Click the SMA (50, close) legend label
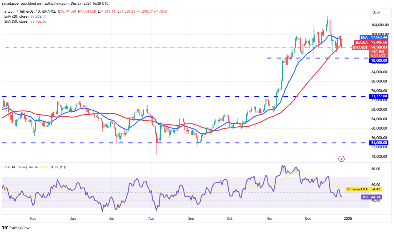The height and width of the screenshot is (233, 394). click(16, 21)
